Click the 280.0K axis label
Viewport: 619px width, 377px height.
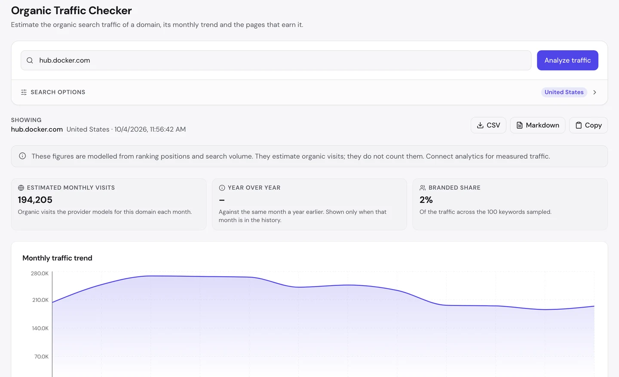40,274
